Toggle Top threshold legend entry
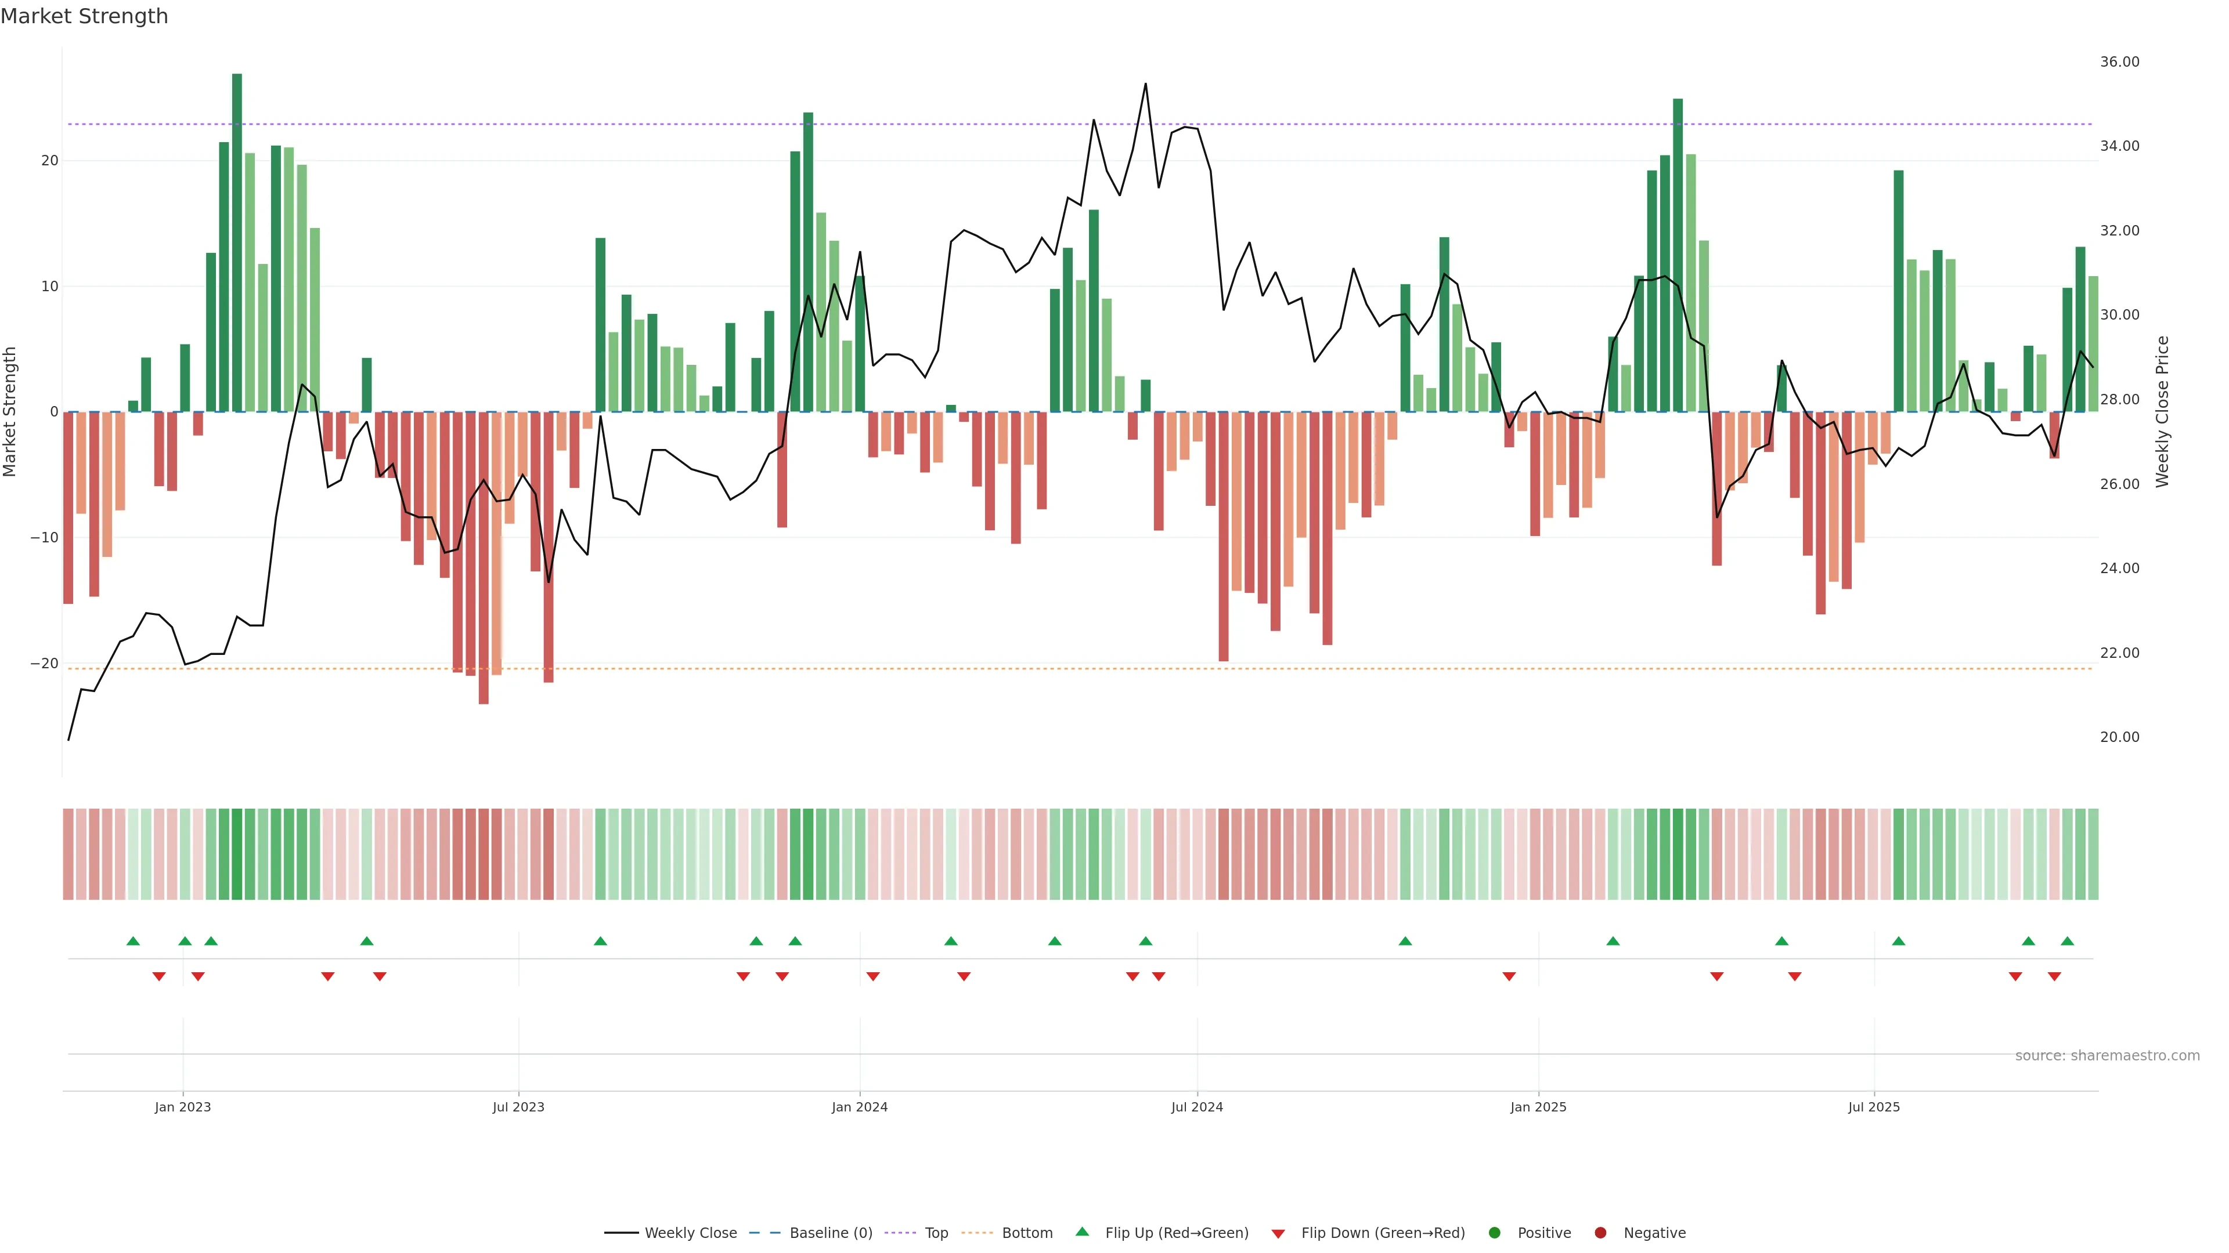The width and height of the screenshot is (2229, 1253). 935,1233
